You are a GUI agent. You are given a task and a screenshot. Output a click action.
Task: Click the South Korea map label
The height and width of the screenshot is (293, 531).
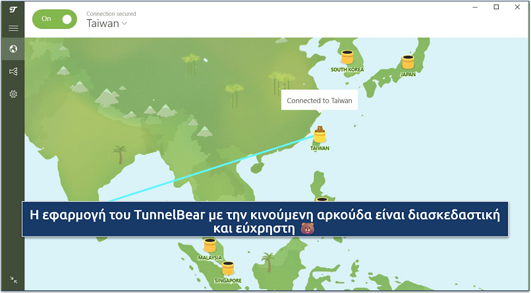[x=347, y=70]
